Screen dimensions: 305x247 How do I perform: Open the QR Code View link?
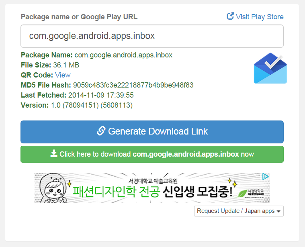pyautogui.click(x=63, y=75)
